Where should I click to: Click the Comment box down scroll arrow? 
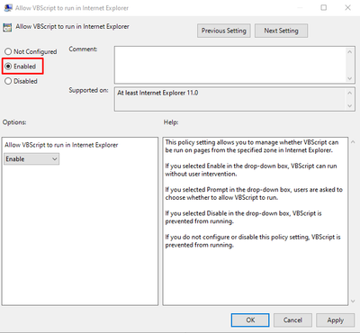coord(349,78)
